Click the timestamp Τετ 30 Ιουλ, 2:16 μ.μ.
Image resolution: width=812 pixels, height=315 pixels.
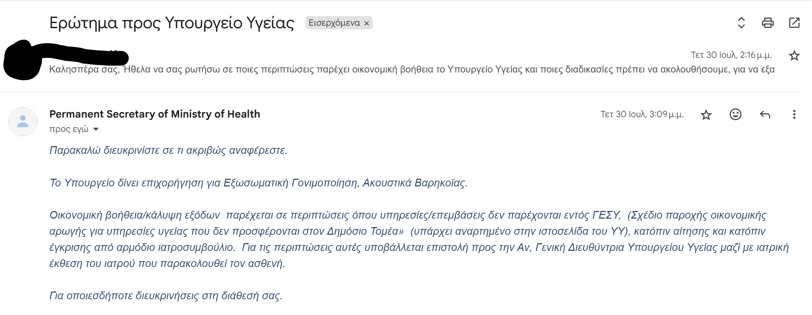tap(731, 55)
